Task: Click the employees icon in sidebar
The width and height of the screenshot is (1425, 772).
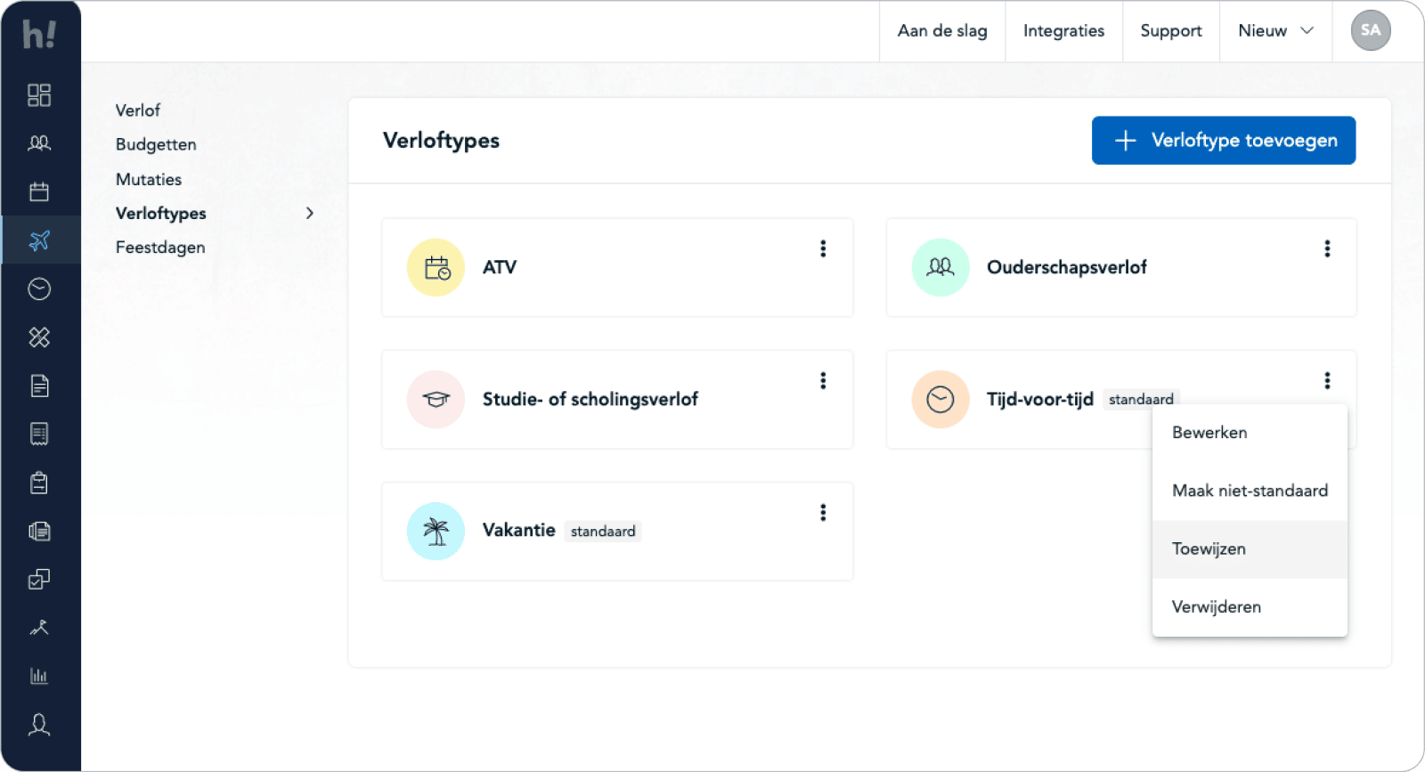Action: click(39, 143)
